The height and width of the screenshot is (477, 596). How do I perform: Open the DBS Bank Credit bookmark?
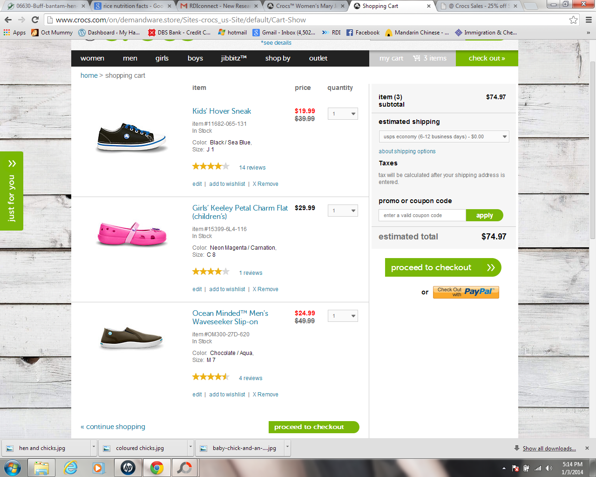click(x=179, y=33)
